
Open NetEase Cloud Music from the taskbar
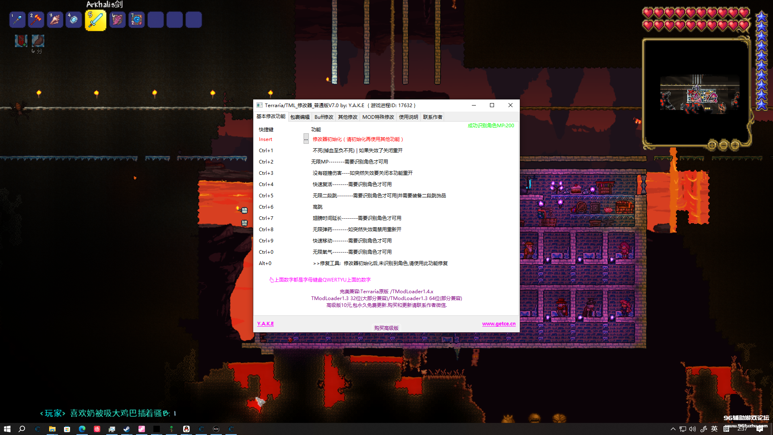[97, 429]
